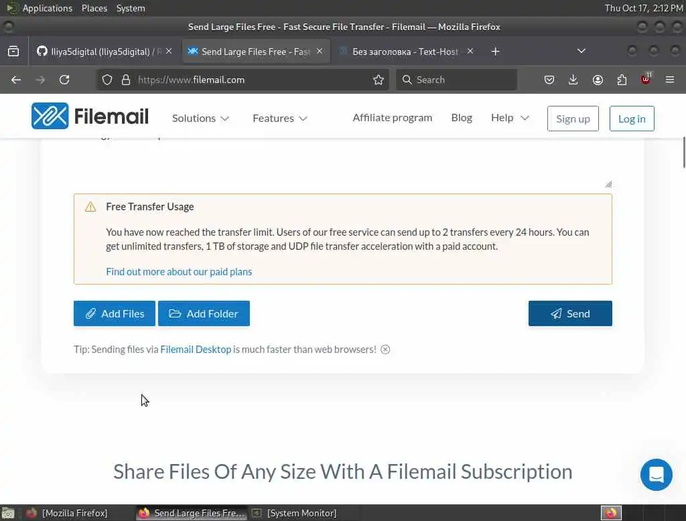The height and width of the screenshot is (521, 686).
Task: Reload the current page
Action: click(64, 80)
